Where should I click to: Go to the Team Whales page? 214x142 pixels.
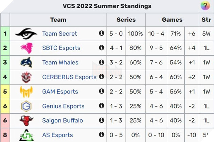coord(60,63)
